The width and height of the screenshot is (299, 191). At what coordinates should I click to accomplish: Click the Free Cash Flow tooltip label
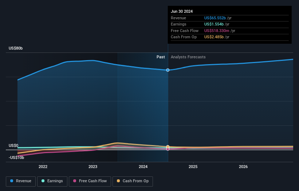pos(185,31)
